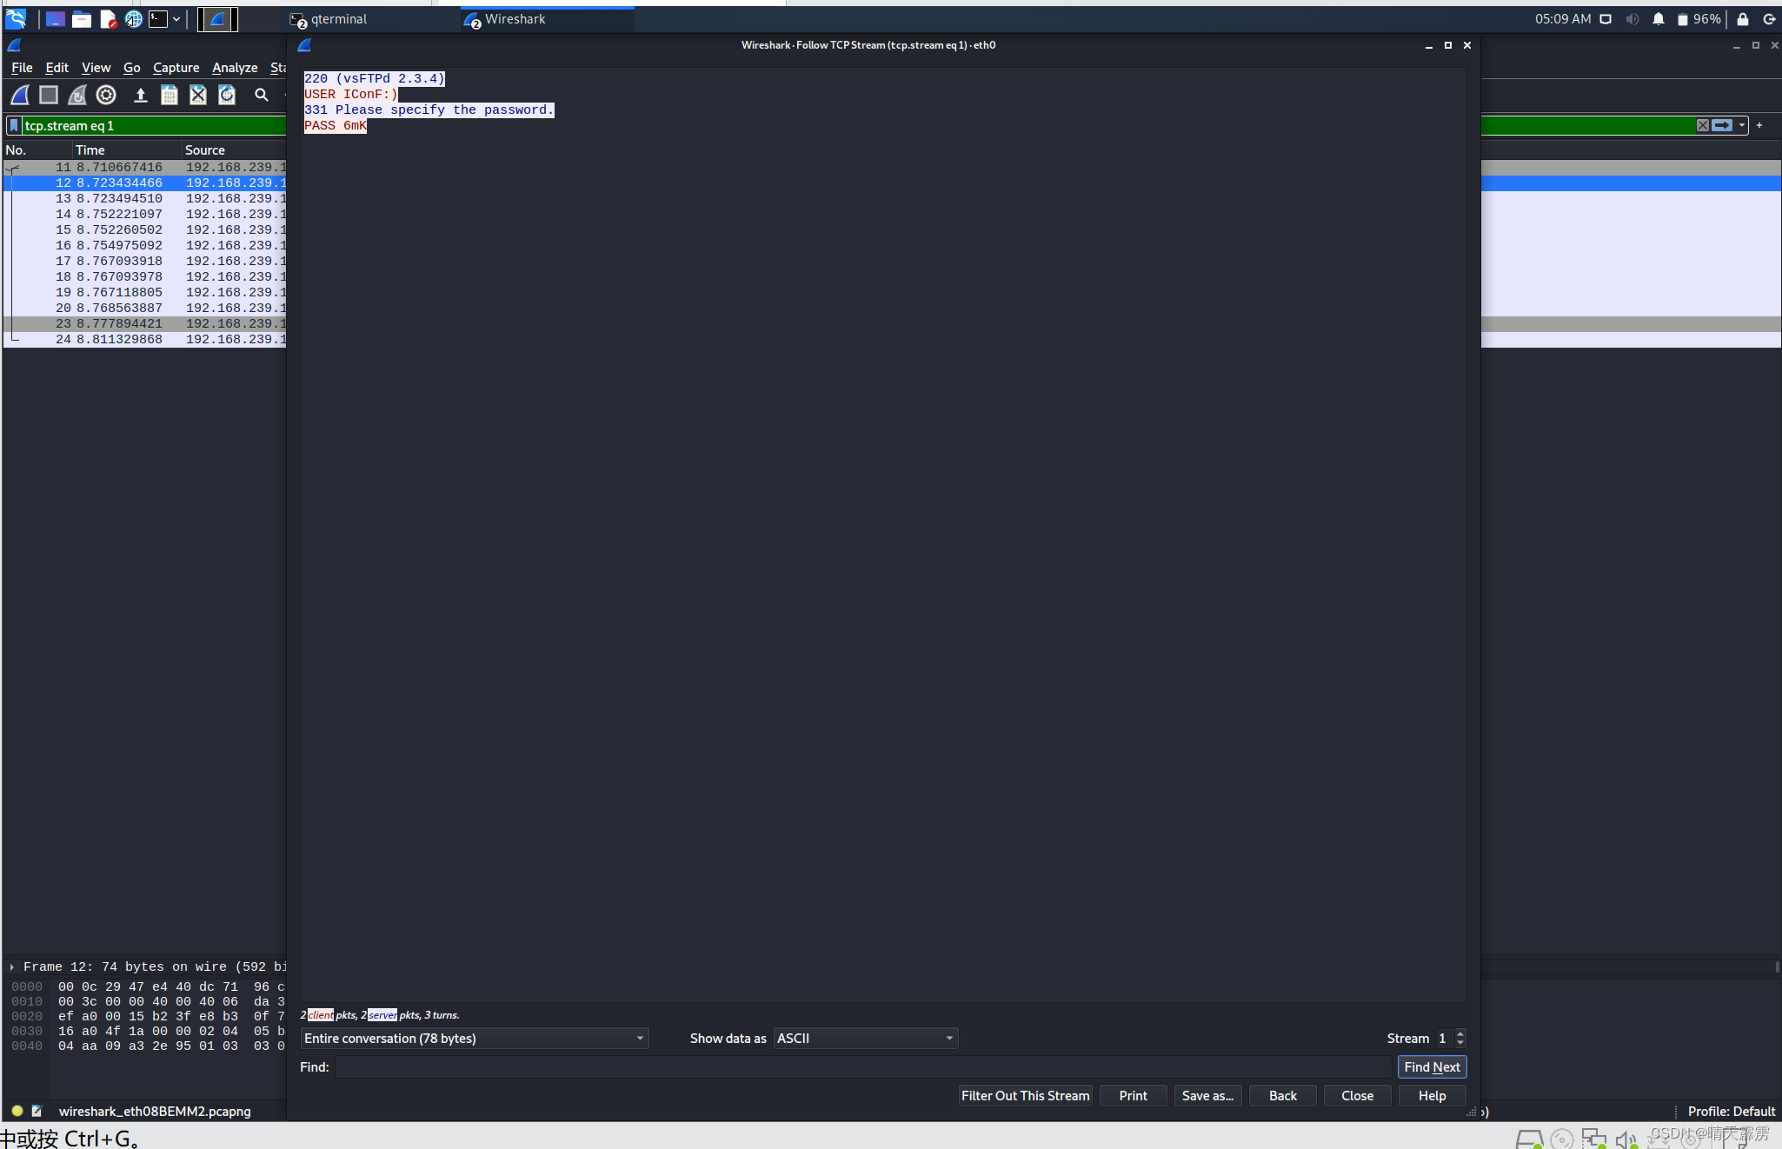Image resolution: width=1782 pixels, height=1149 pixels.
Task: Start capturing packets with shark fin icon
Action: [20, 95]
